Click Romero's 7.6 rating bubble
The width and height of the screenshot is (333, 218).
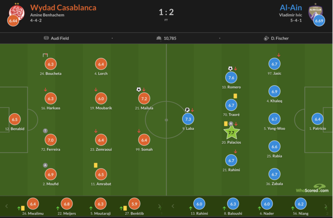click(231, 77)
